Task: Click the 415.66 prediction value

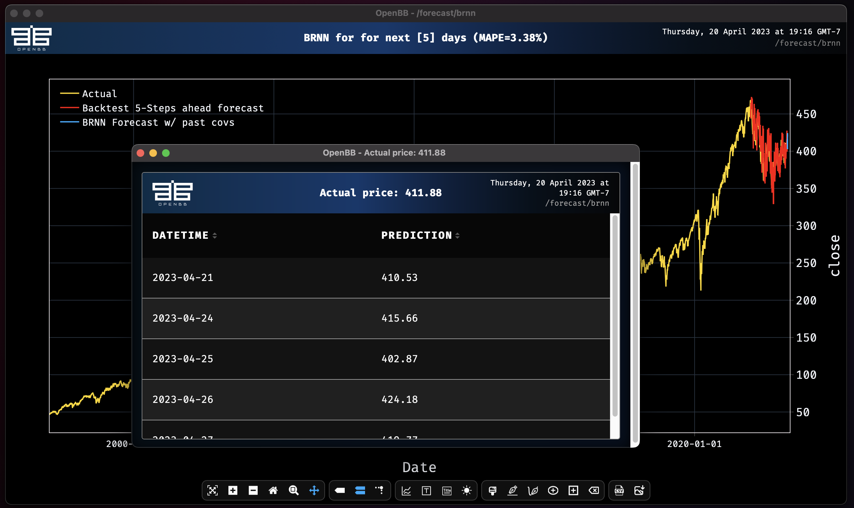Action: pos(400,318)
